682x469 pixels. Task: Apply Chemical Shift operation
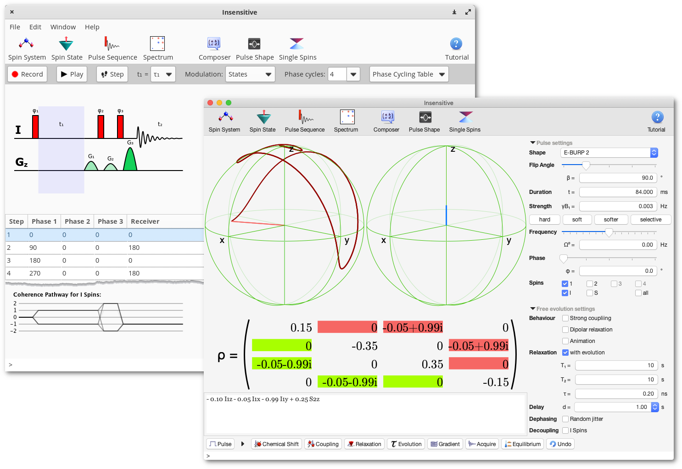tap(276, 444)
